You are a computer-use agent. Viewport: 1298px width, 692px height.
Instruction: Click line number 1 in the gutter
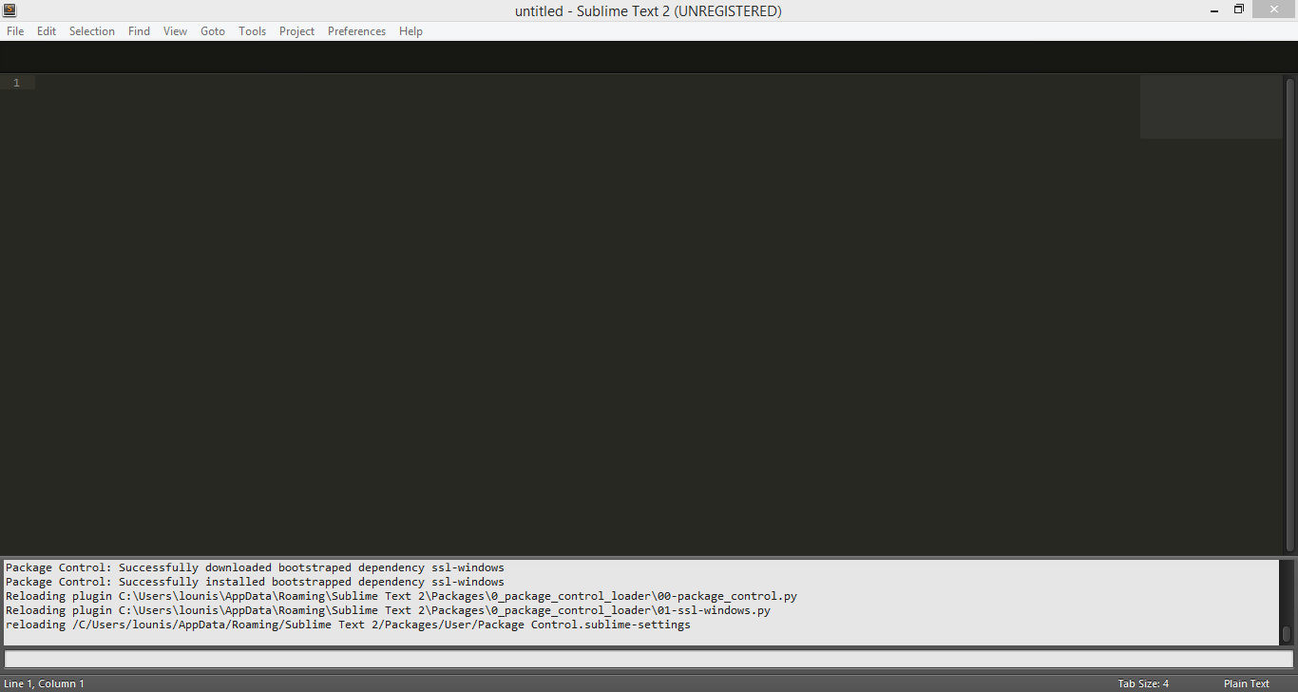point(16,83)
